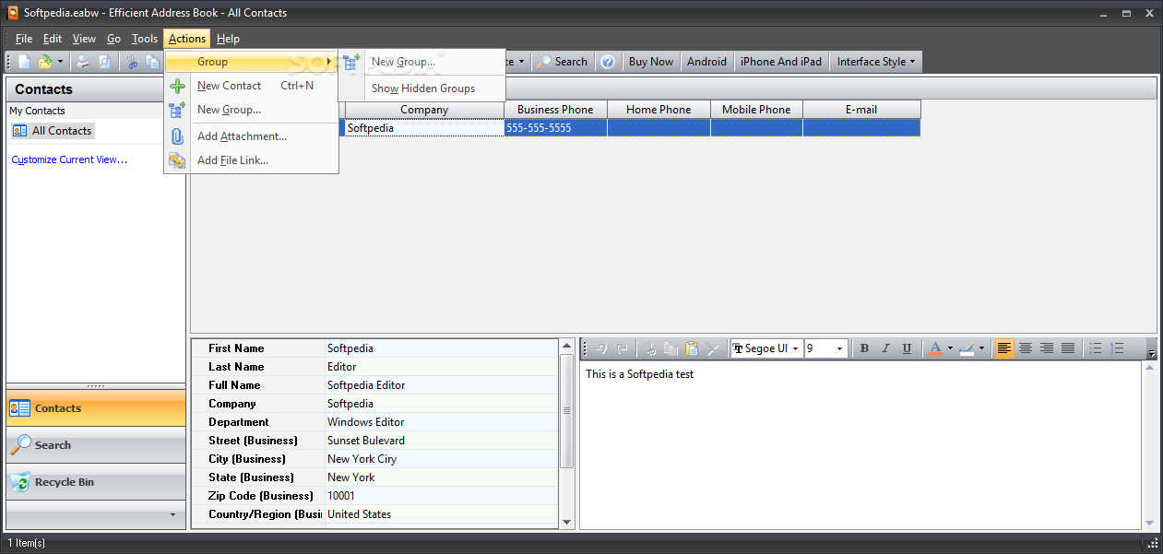This screenshot has height=554, width=1163.
Task: Sort by Company column header
Action: tap(424, 110)
